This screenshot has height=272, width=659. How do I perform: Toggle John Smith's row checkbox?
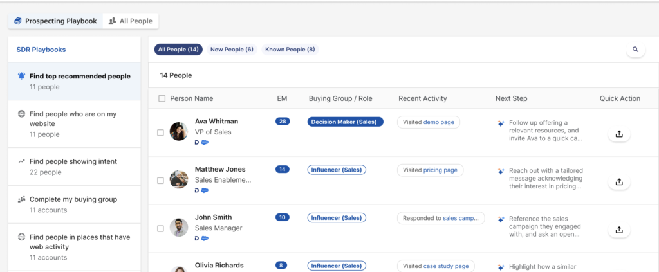click(161, 228)
